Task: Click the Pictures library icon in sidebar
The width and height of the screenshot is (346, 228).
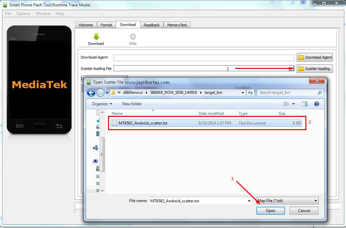Action: click(x=98, y=127)
